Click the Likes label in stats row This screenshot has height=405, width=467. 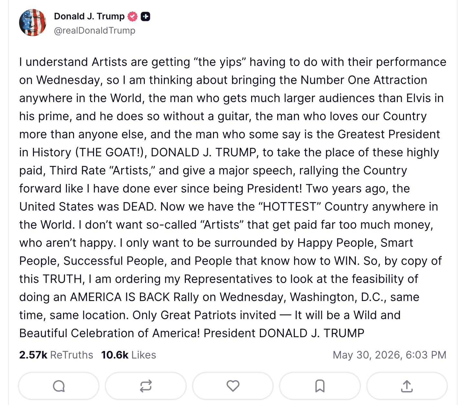click(144, 355)
